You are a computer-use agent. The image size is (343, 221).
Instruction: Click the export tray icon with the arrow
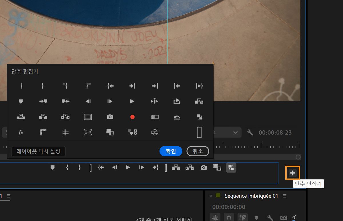177,101
